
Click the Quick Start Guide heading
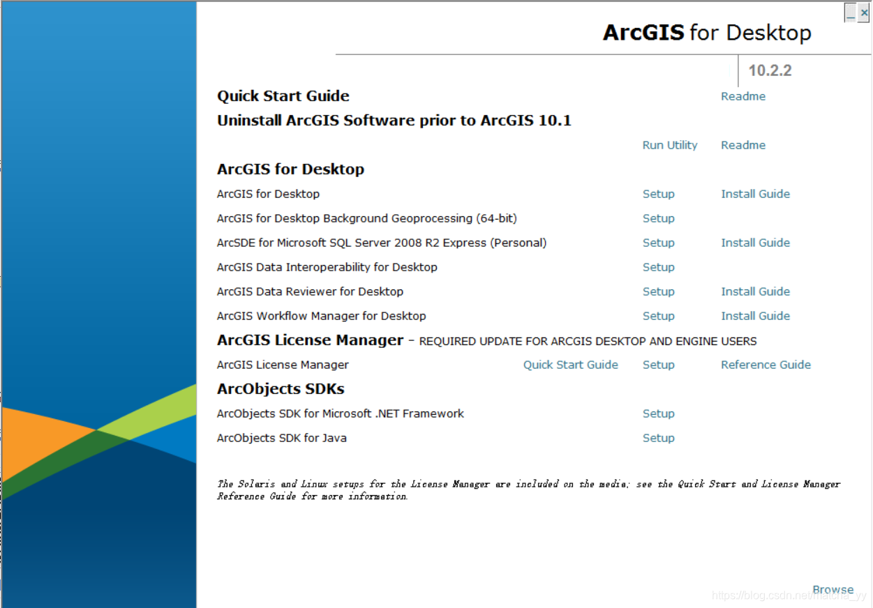[283, 96]
